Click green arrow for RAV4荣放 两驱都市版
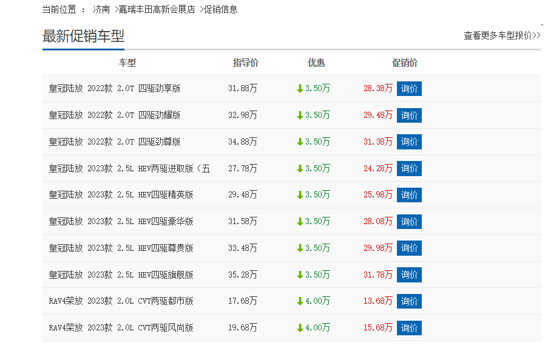The width and height of the screenshot is (545, 345). pos(300,301)
